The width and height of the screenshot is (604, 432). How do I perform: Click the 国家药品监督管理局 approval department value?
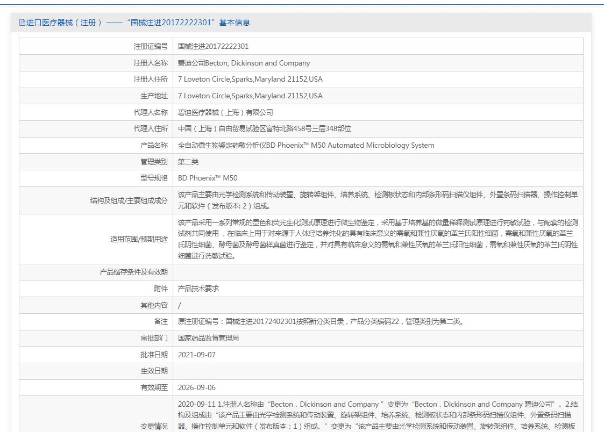tap(208, 338)
